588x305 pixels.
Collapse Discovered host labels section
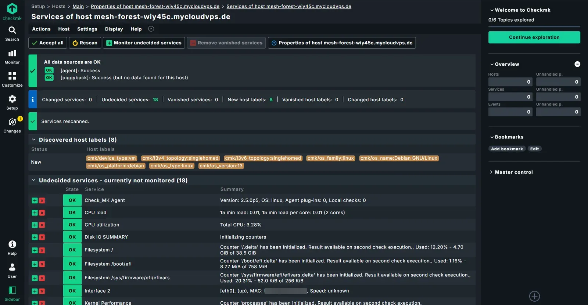point(34,140)
